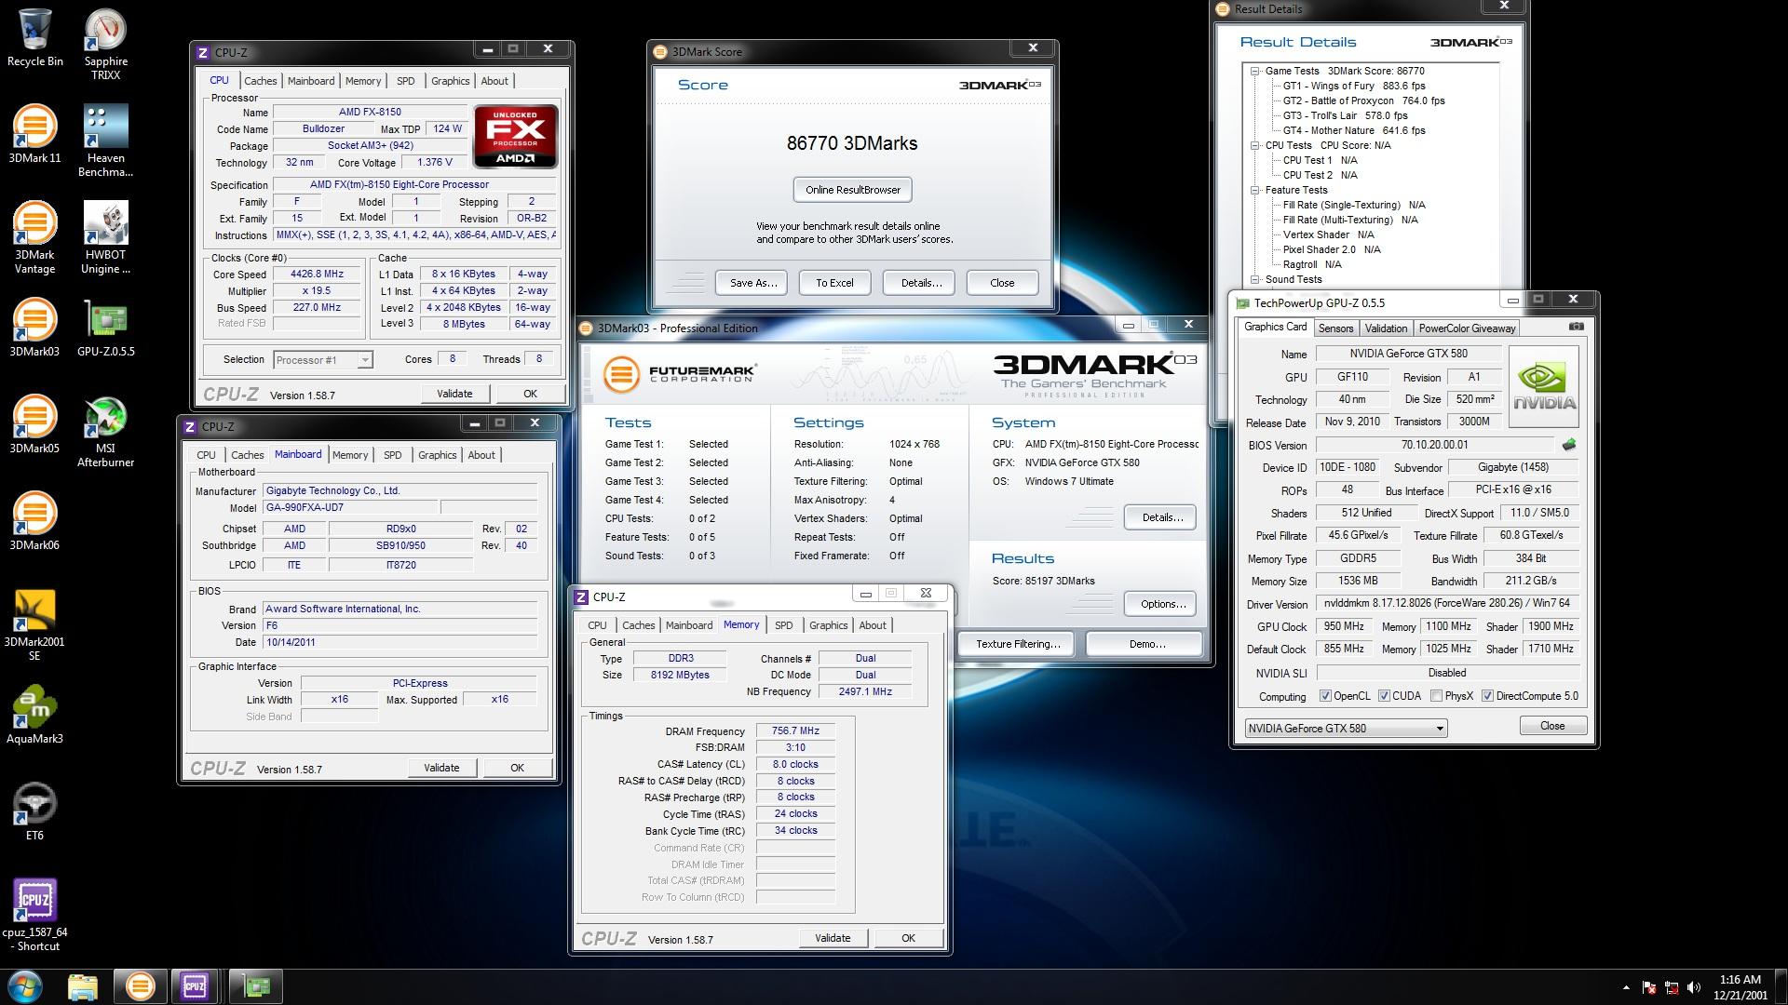Show hidden system tray icons
Screen dimensions: 1788x1005
[x=1626, y=987]
